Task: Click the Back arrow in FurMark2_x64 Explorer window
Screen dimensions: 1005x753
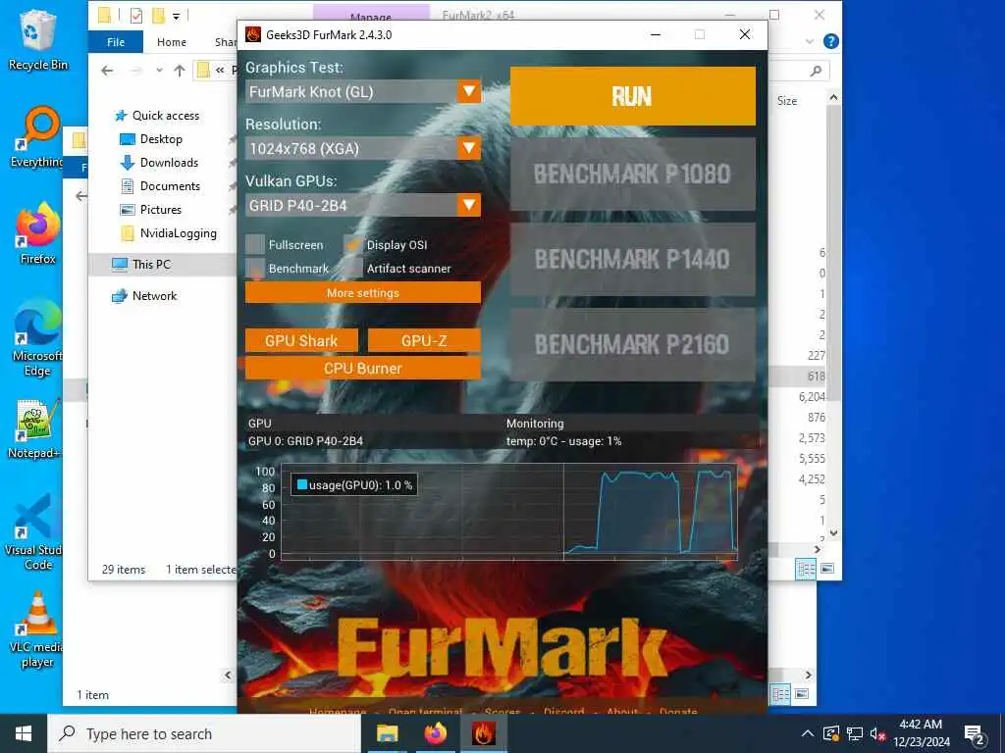Action: click(107, 71)
